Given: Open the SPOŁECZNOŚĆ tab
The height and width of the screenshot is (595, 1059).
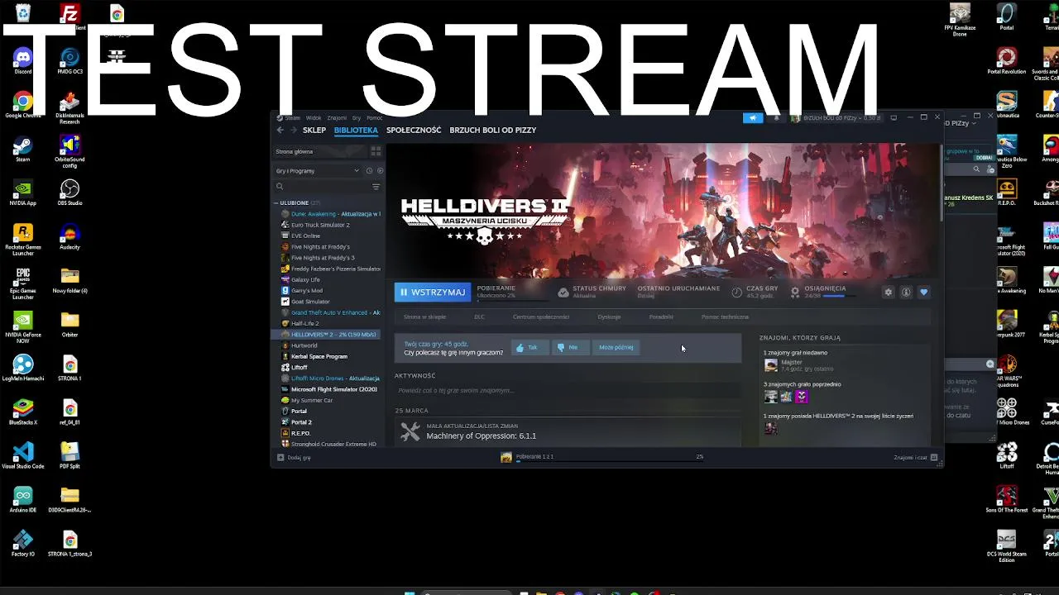Looking at the screenshot, I should point(414,130).
